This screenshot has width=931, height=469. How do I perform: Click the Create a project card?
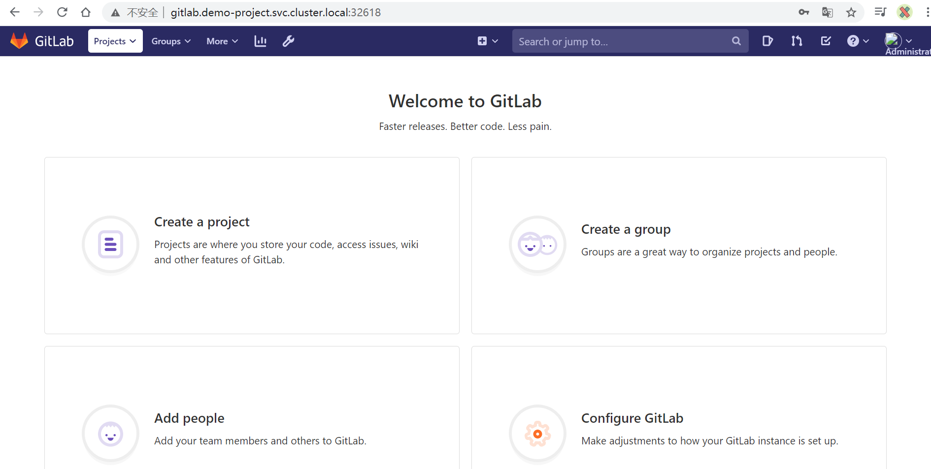pyautogui.click(x=252, y=245)
